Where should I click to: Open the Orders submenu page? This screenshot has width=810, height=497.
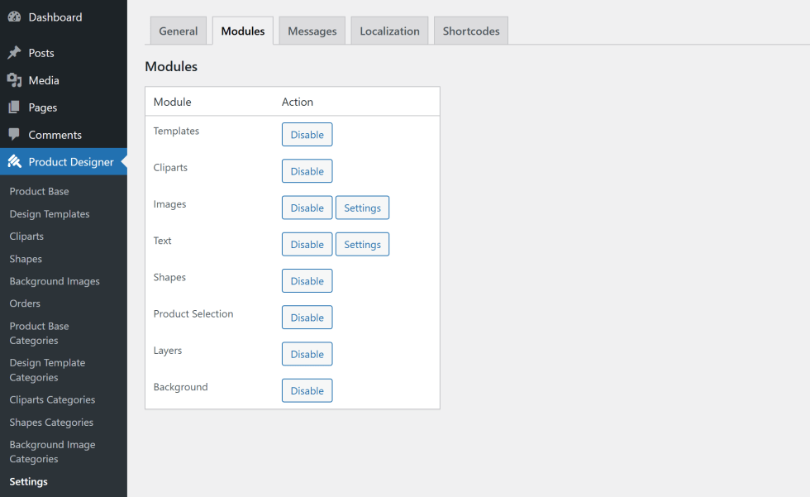[x=25, y=303]
